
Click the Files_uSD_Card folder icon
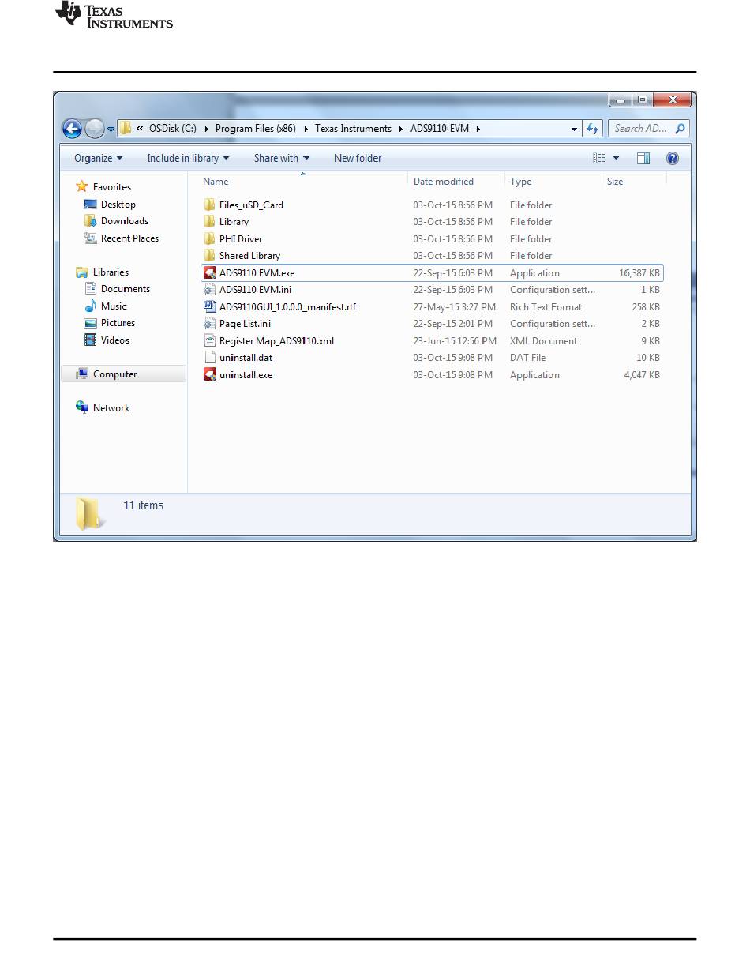click(209, 205)
